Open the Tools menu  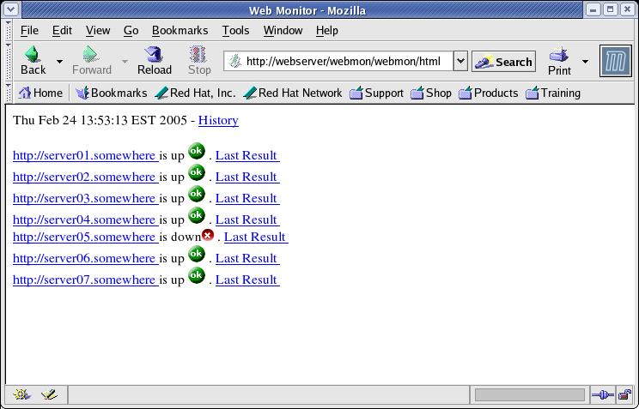[x=235, y=30]
